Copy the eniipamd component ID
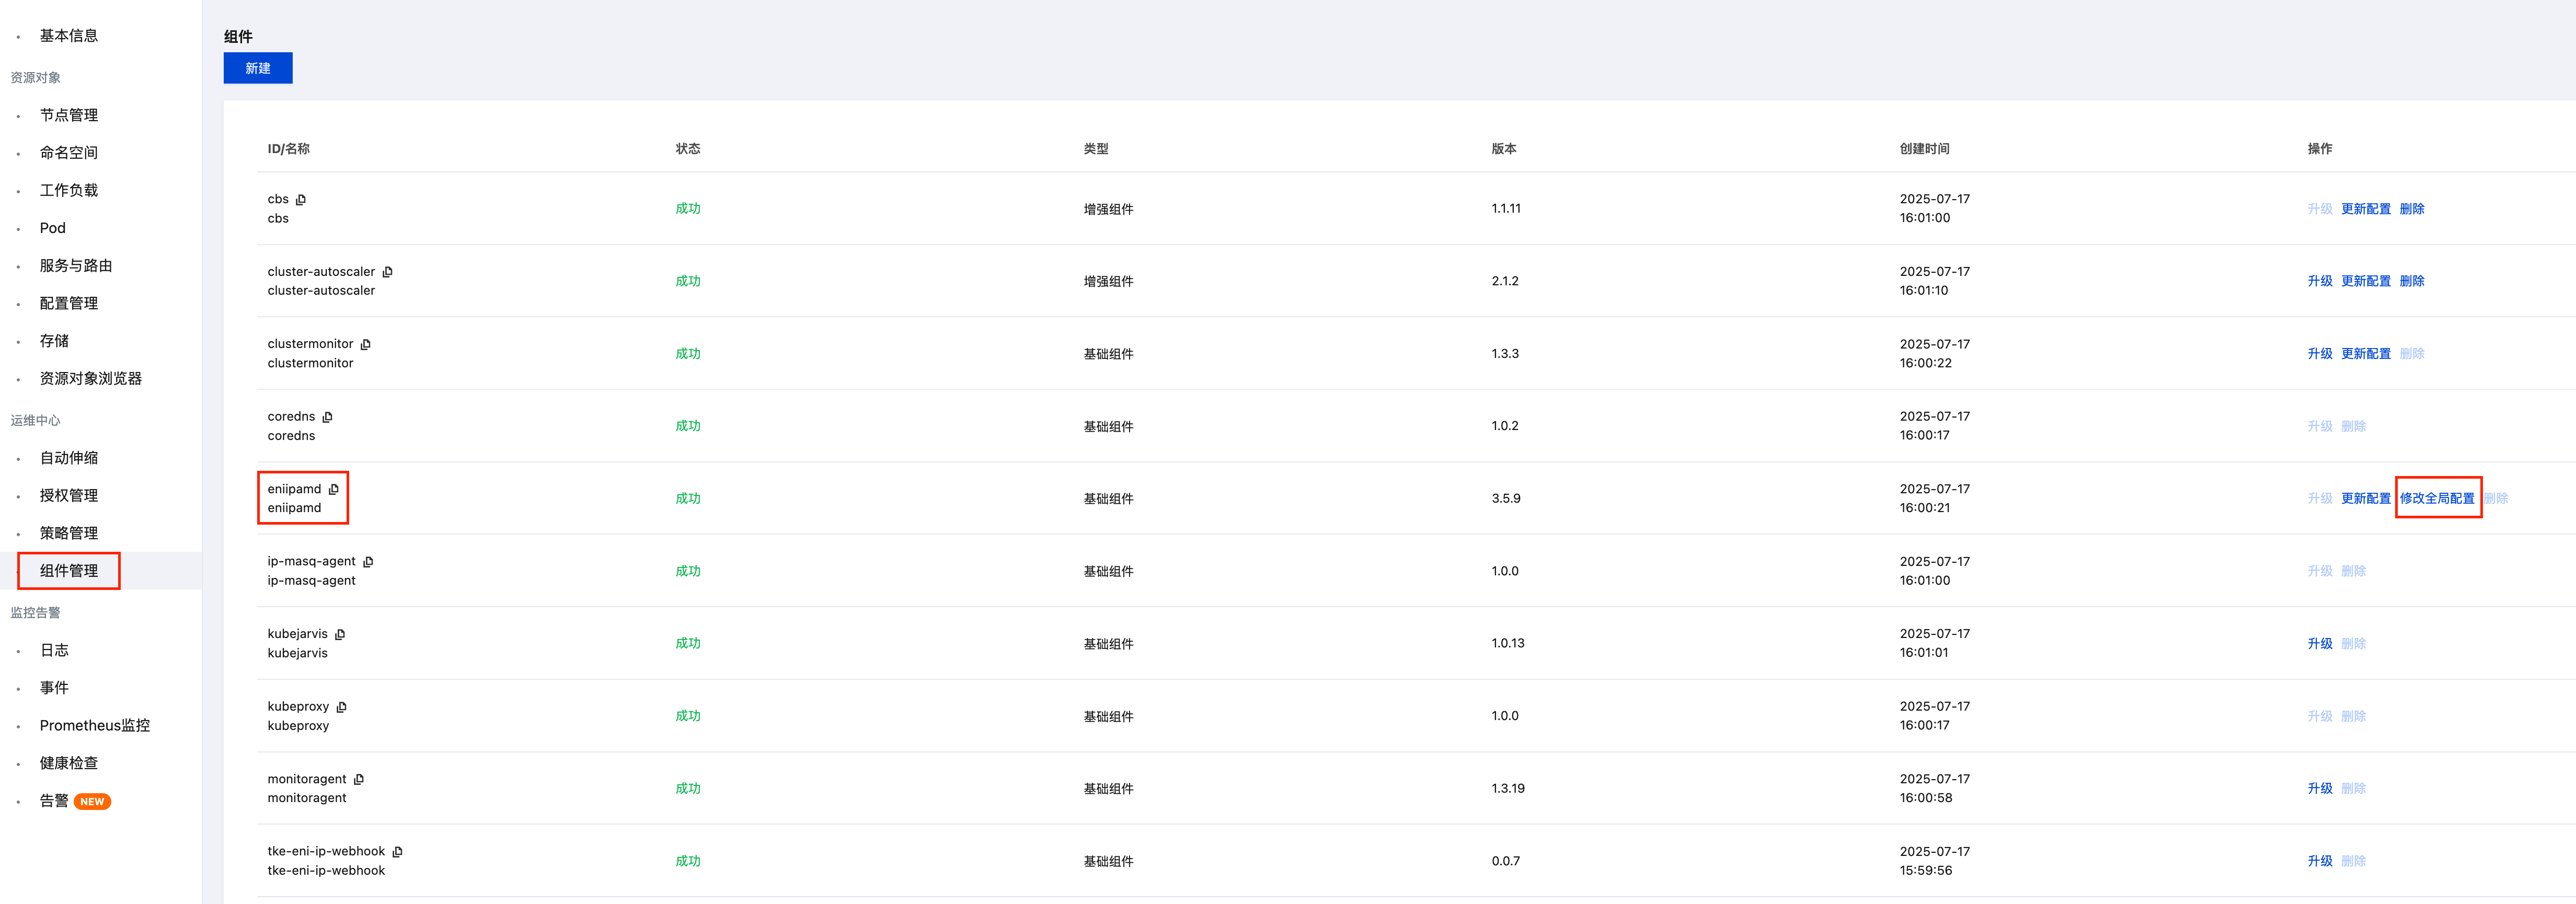This screenshot has width=2576, height=904. [334, 489]
